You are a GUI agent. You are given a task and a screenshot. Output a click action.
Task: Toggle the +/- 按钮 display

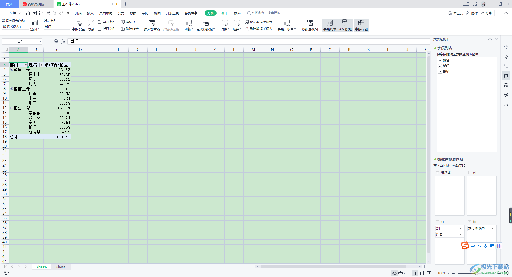coord(346,25)
